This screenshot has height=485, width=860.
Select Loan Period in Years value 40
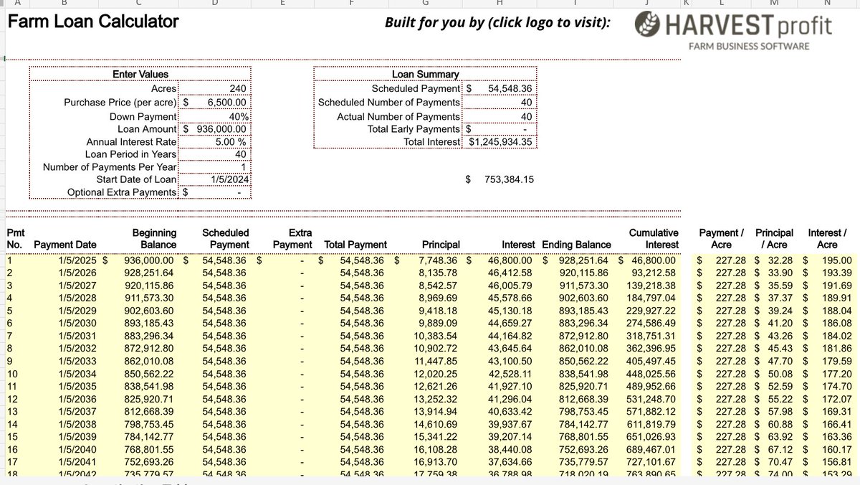[x=215, y=154]
